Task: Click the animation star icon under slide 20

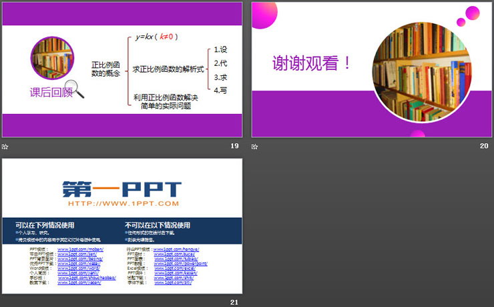Action: (x=255, y=147)
